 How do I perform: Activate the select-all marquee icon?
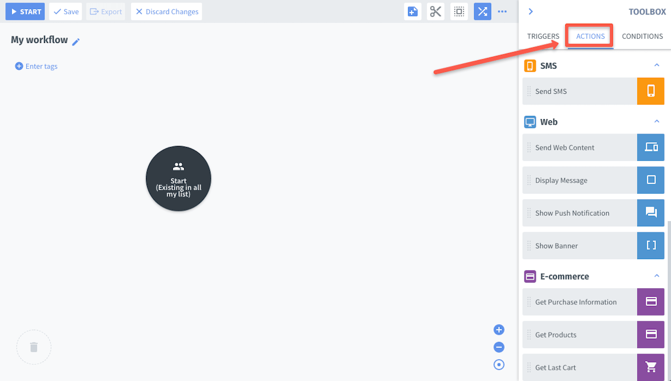coord(459,11)
